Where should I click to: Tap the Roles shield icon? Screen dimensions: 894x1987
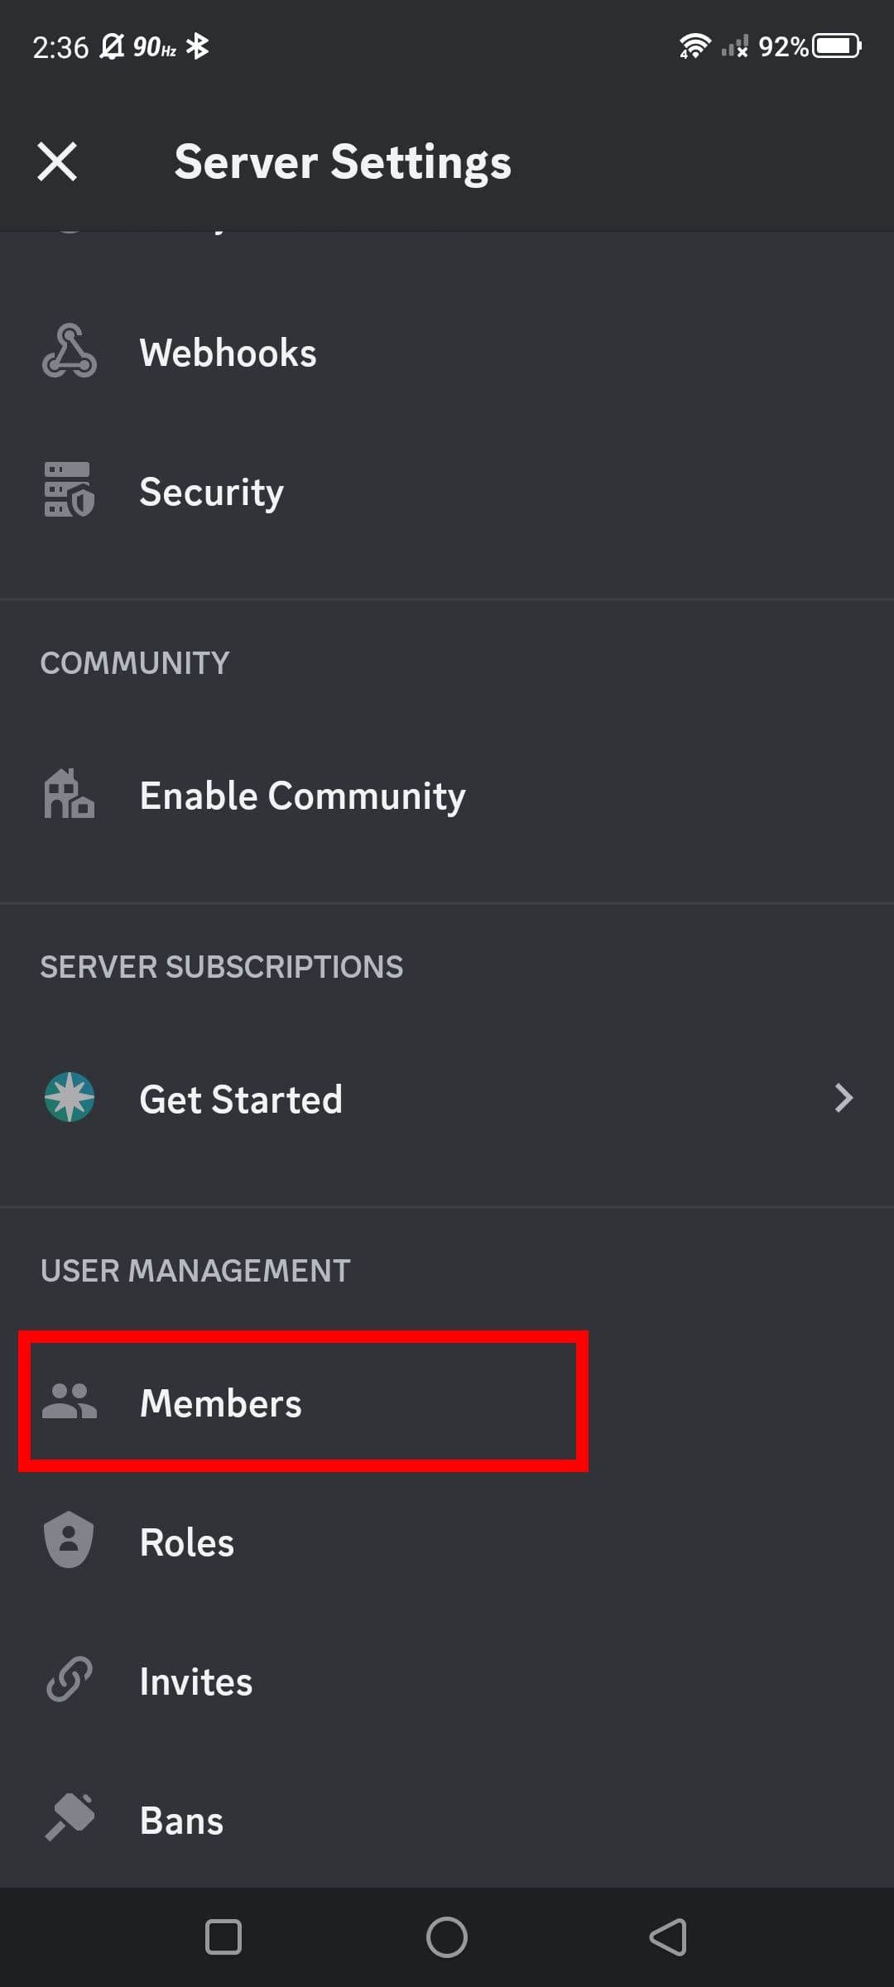pyautogui.click(x=70, y=1541)
